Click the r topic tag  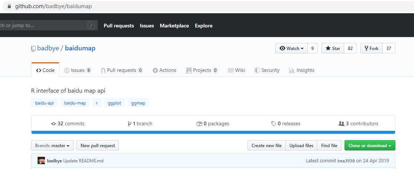pyautogui.click(x=97, y=103)
